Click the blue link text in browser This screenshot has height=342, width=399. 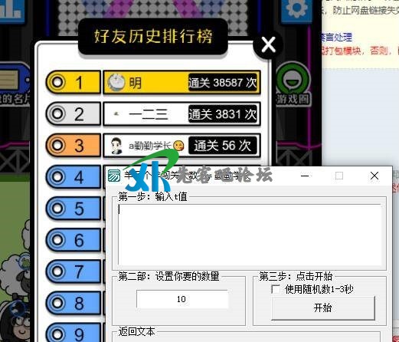click(338, 38)
